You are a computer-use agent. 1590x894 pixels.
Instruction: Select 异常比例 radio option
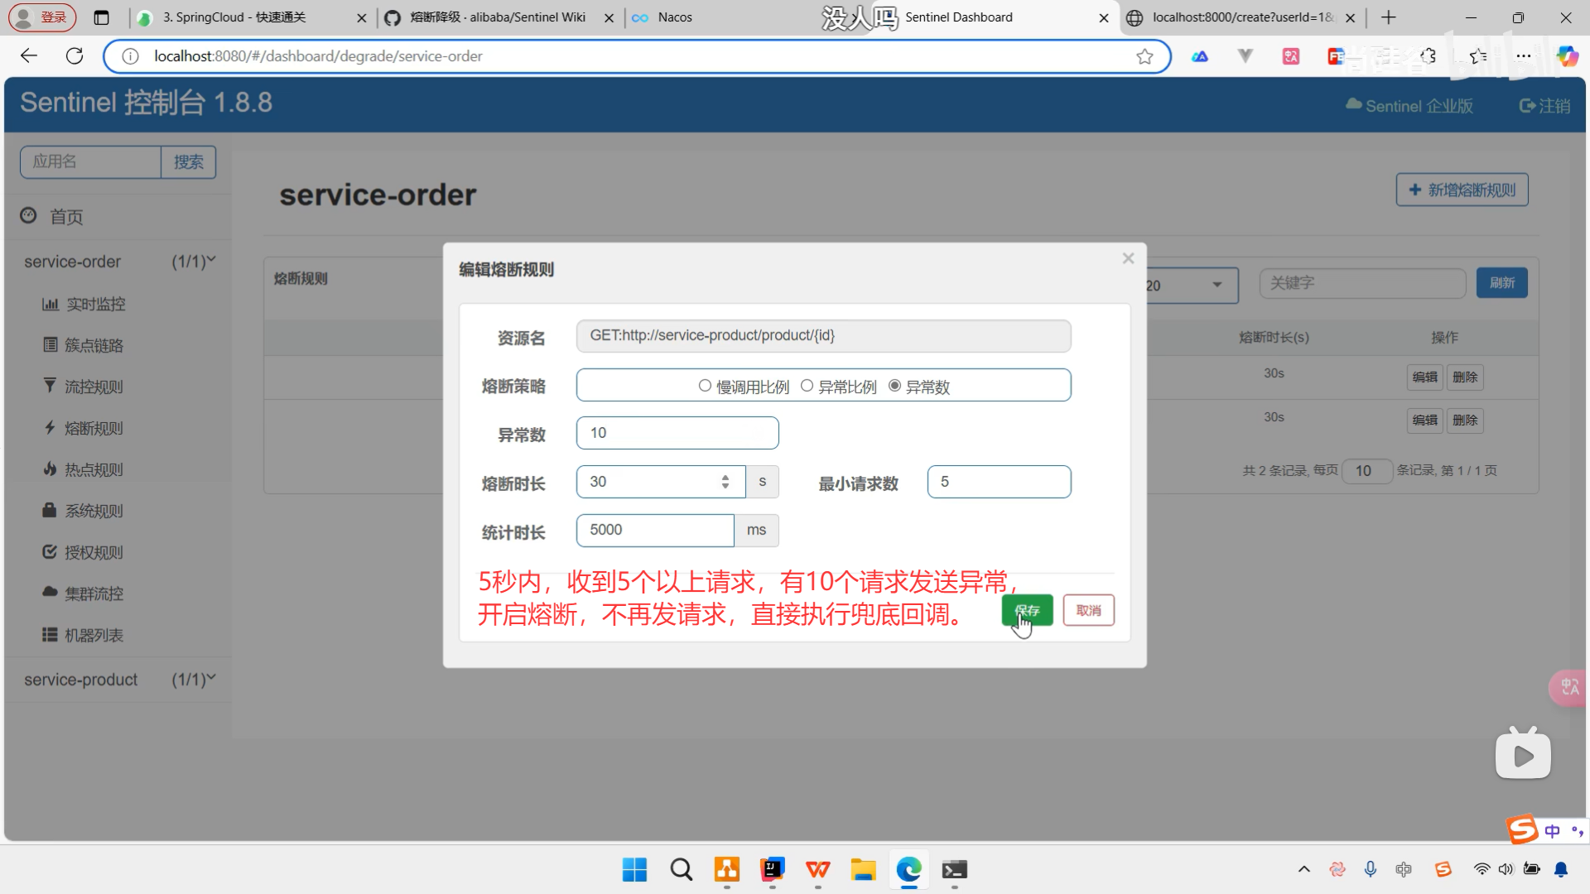click(x=807, y=386)
